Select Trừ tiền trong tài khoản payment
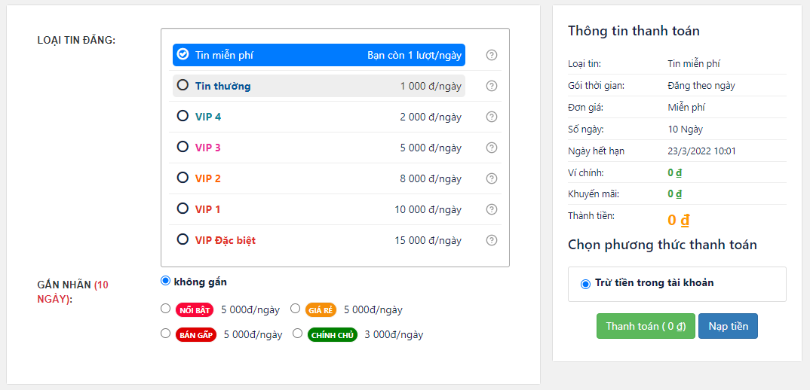The height and width of the screenshot is (390, 810). (585, 284)
